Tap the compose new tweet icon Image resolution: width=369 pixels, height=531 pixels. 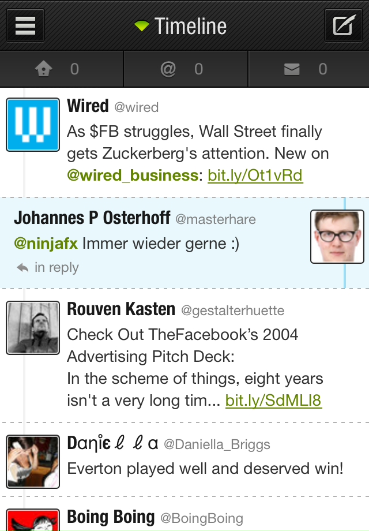click(x=343, y=26)
